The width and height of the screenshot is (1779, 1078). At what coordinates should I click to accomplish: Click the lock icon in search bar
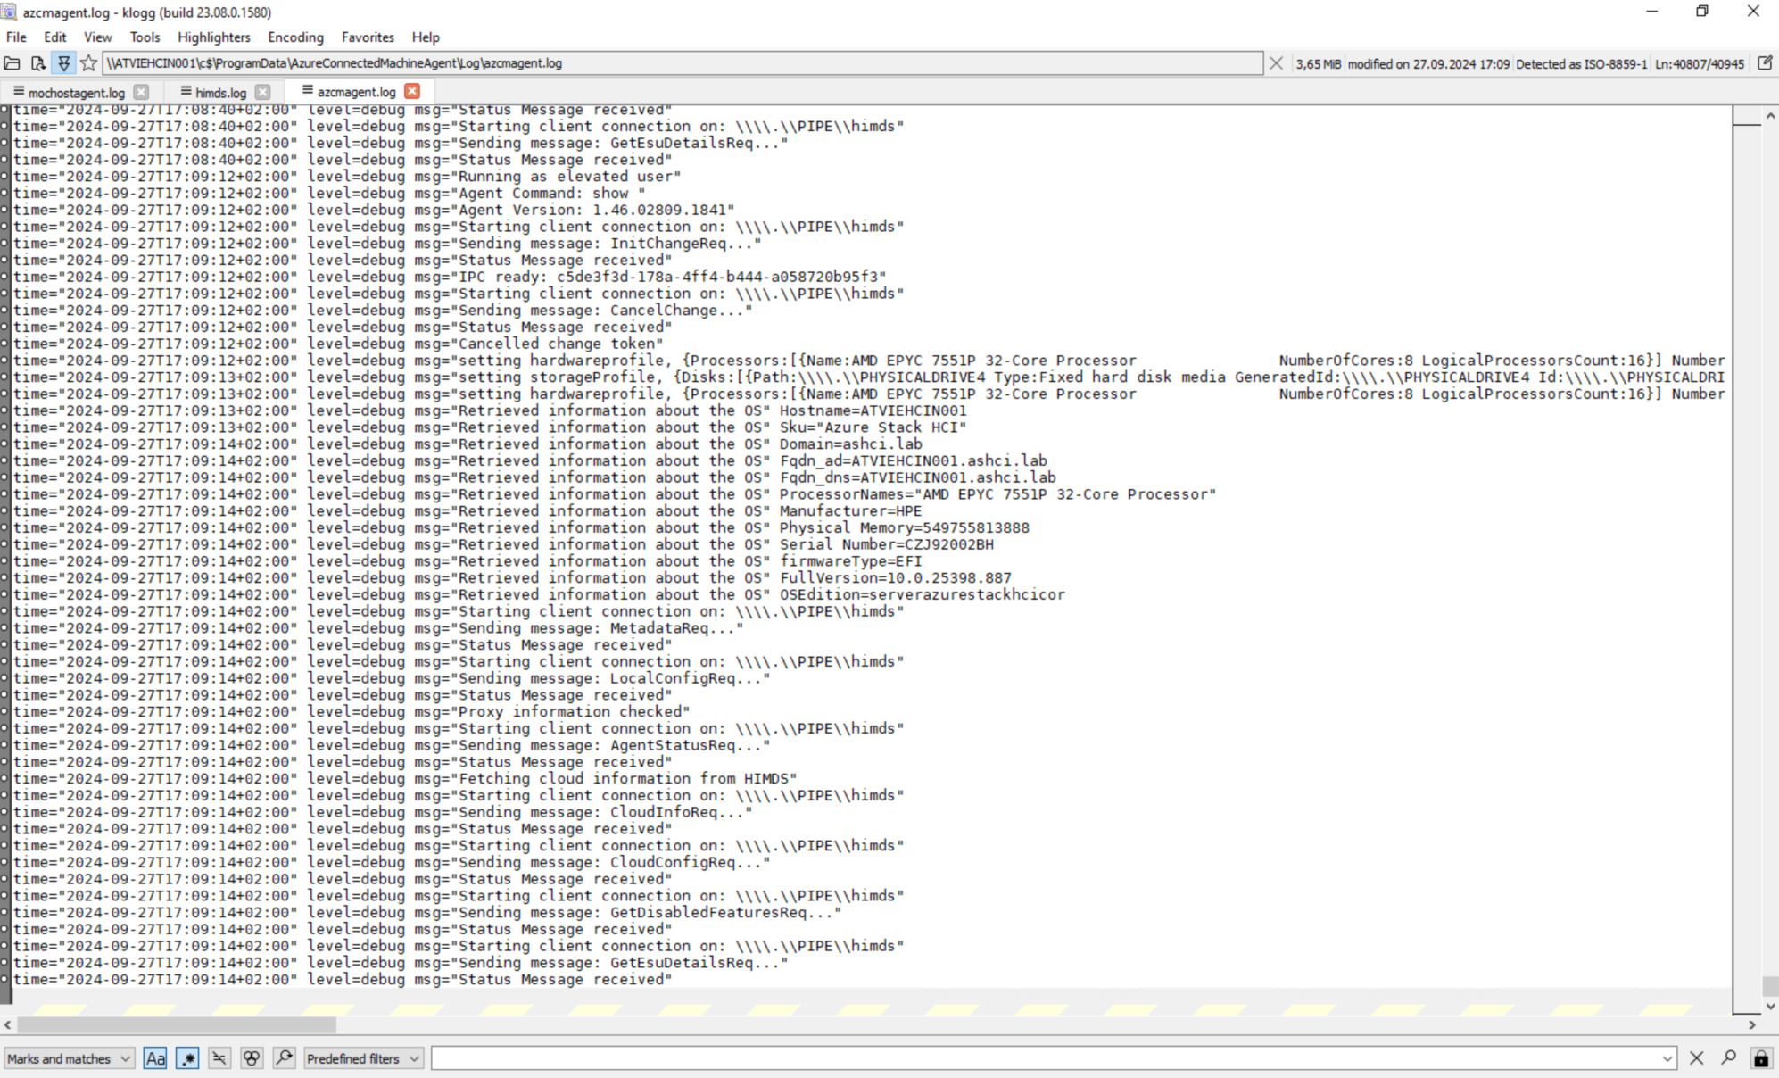point(1760,1058)
